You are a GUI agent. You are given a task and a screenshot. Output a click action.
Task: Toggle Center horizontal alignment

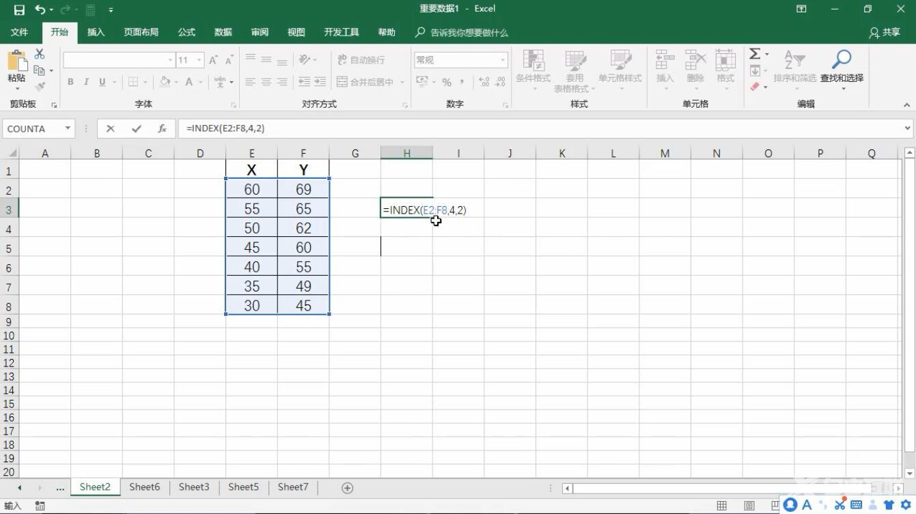tap(266, 82)
